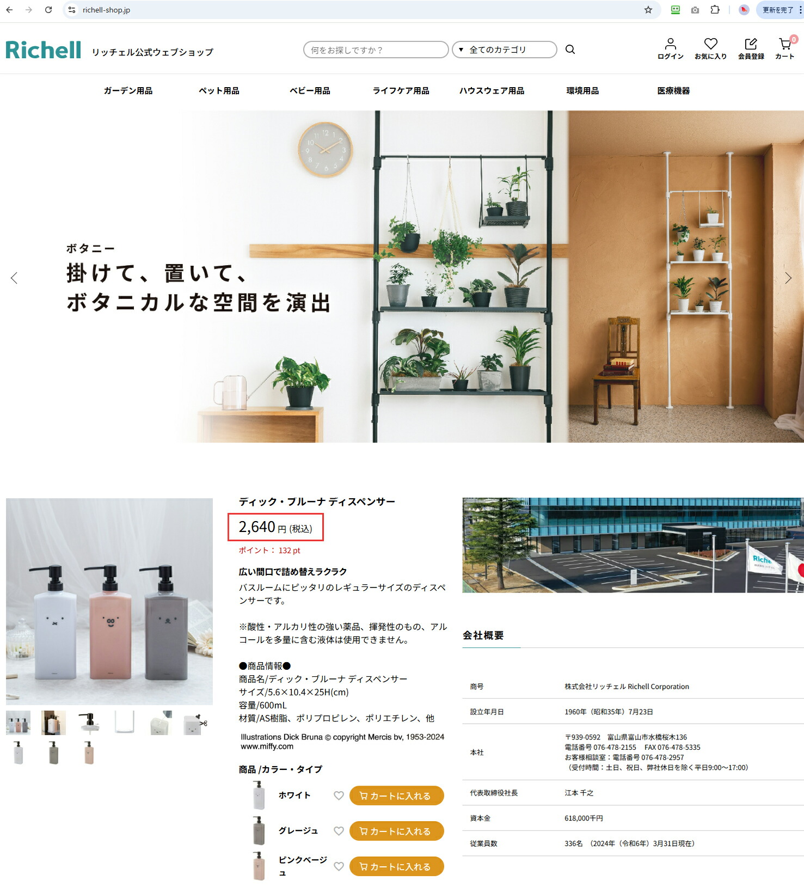The height and width of the screenshot is (893, 804).
Task: Click the 何をお探しですか search field
Action: (x=376, y=50)
